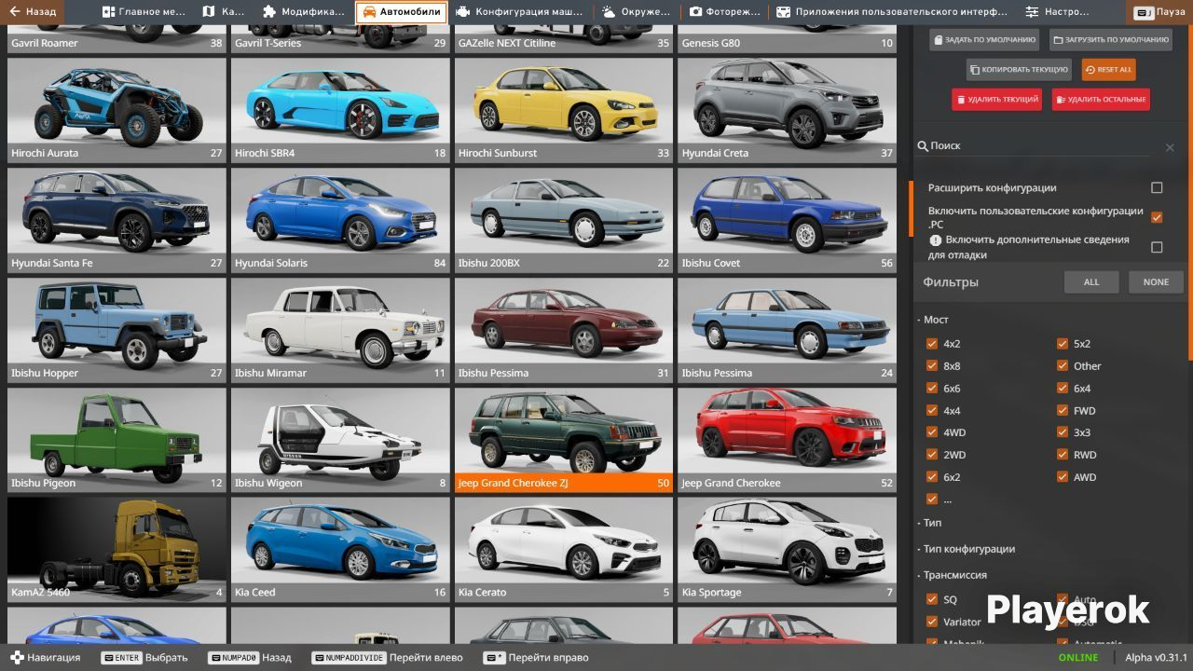Viewport: 1193px width, 671px height.
Task: Click the Пауза button
Action: pos(1159,12)
